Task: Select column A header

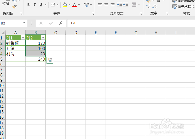Action: click(x=15, y=33)
